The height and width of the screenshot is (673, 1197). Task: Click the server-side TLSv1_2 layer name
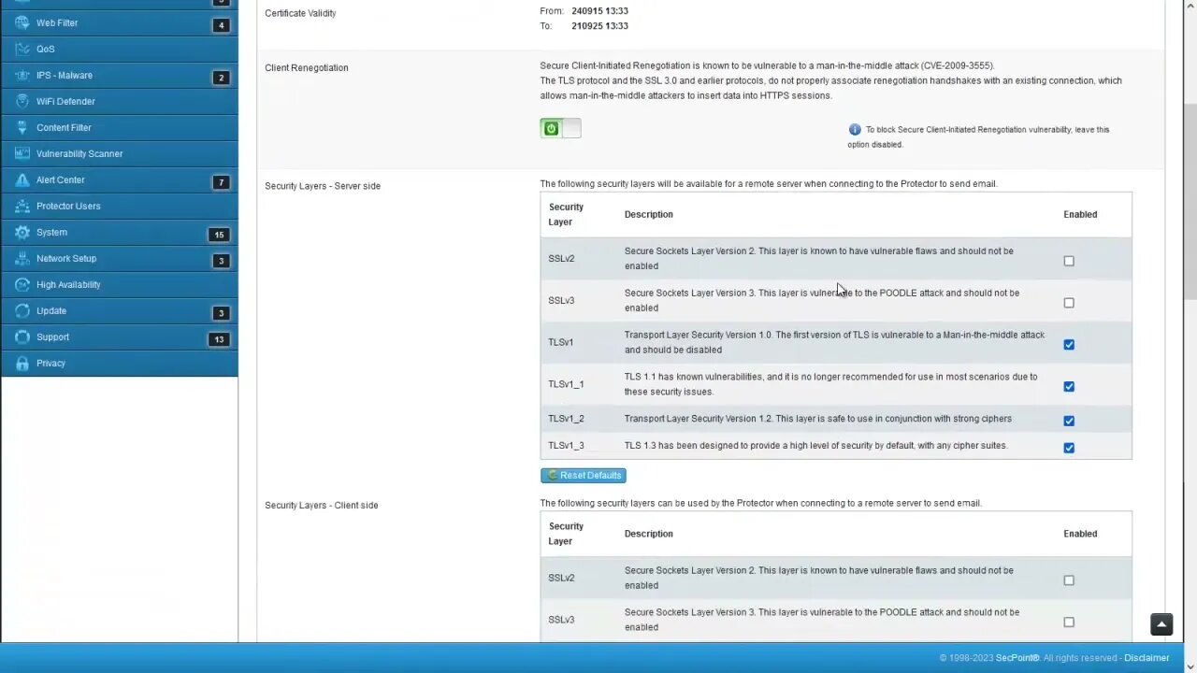point(566,419)
